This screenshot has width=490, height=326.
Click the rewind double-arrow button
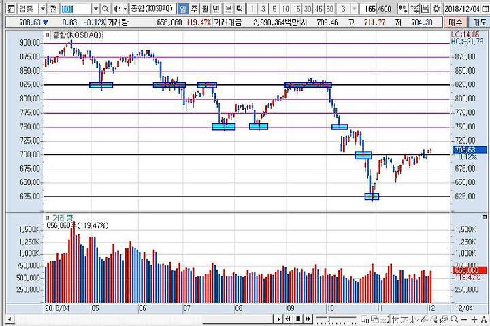pyautogui.click(x=288, y=319)
